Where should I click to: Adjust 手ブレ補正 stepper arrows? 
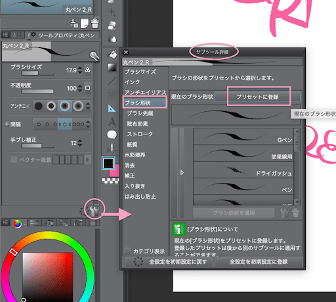[80, 143]
